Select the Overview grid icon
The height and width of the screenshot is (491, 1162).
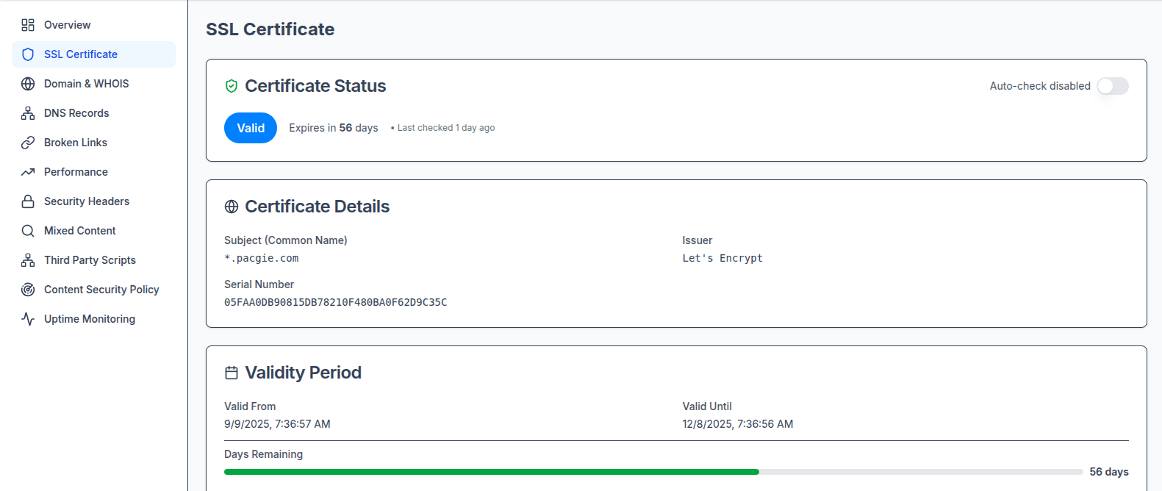[28, 24]
